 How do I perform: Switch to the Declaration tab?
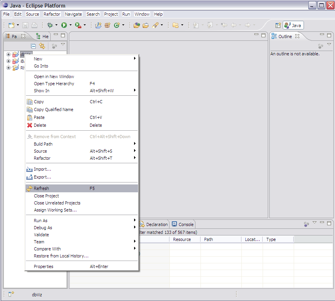pyautogui.click(x=154, y=224)
